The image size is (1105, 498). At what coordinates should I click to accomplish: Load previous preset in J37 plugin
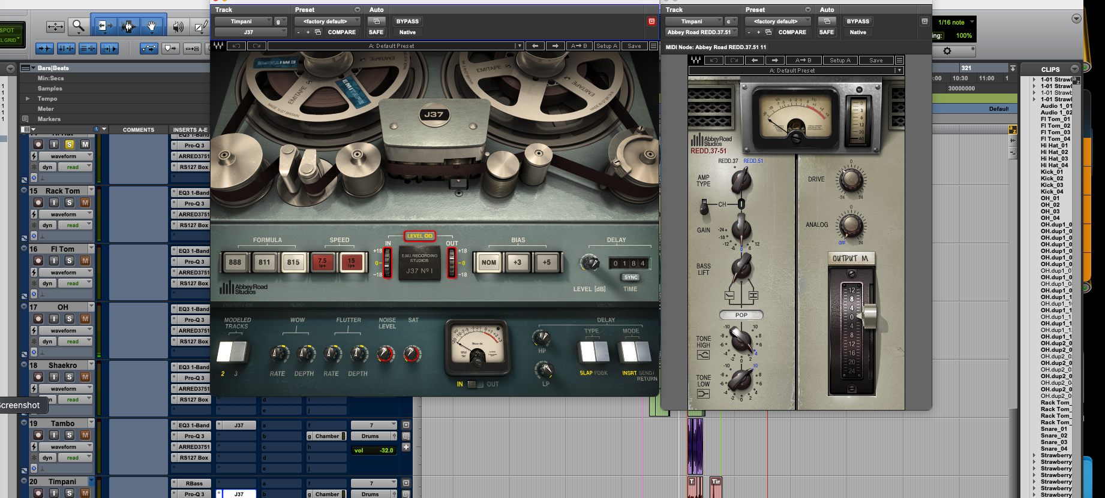pyautogui.click(x=535, y=46)
